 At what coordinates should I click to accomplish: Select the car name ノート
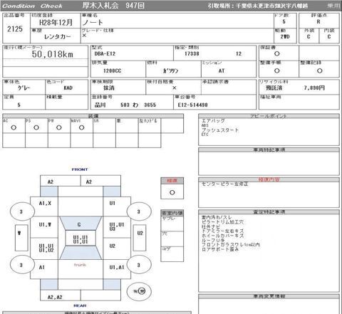[93, 23]
